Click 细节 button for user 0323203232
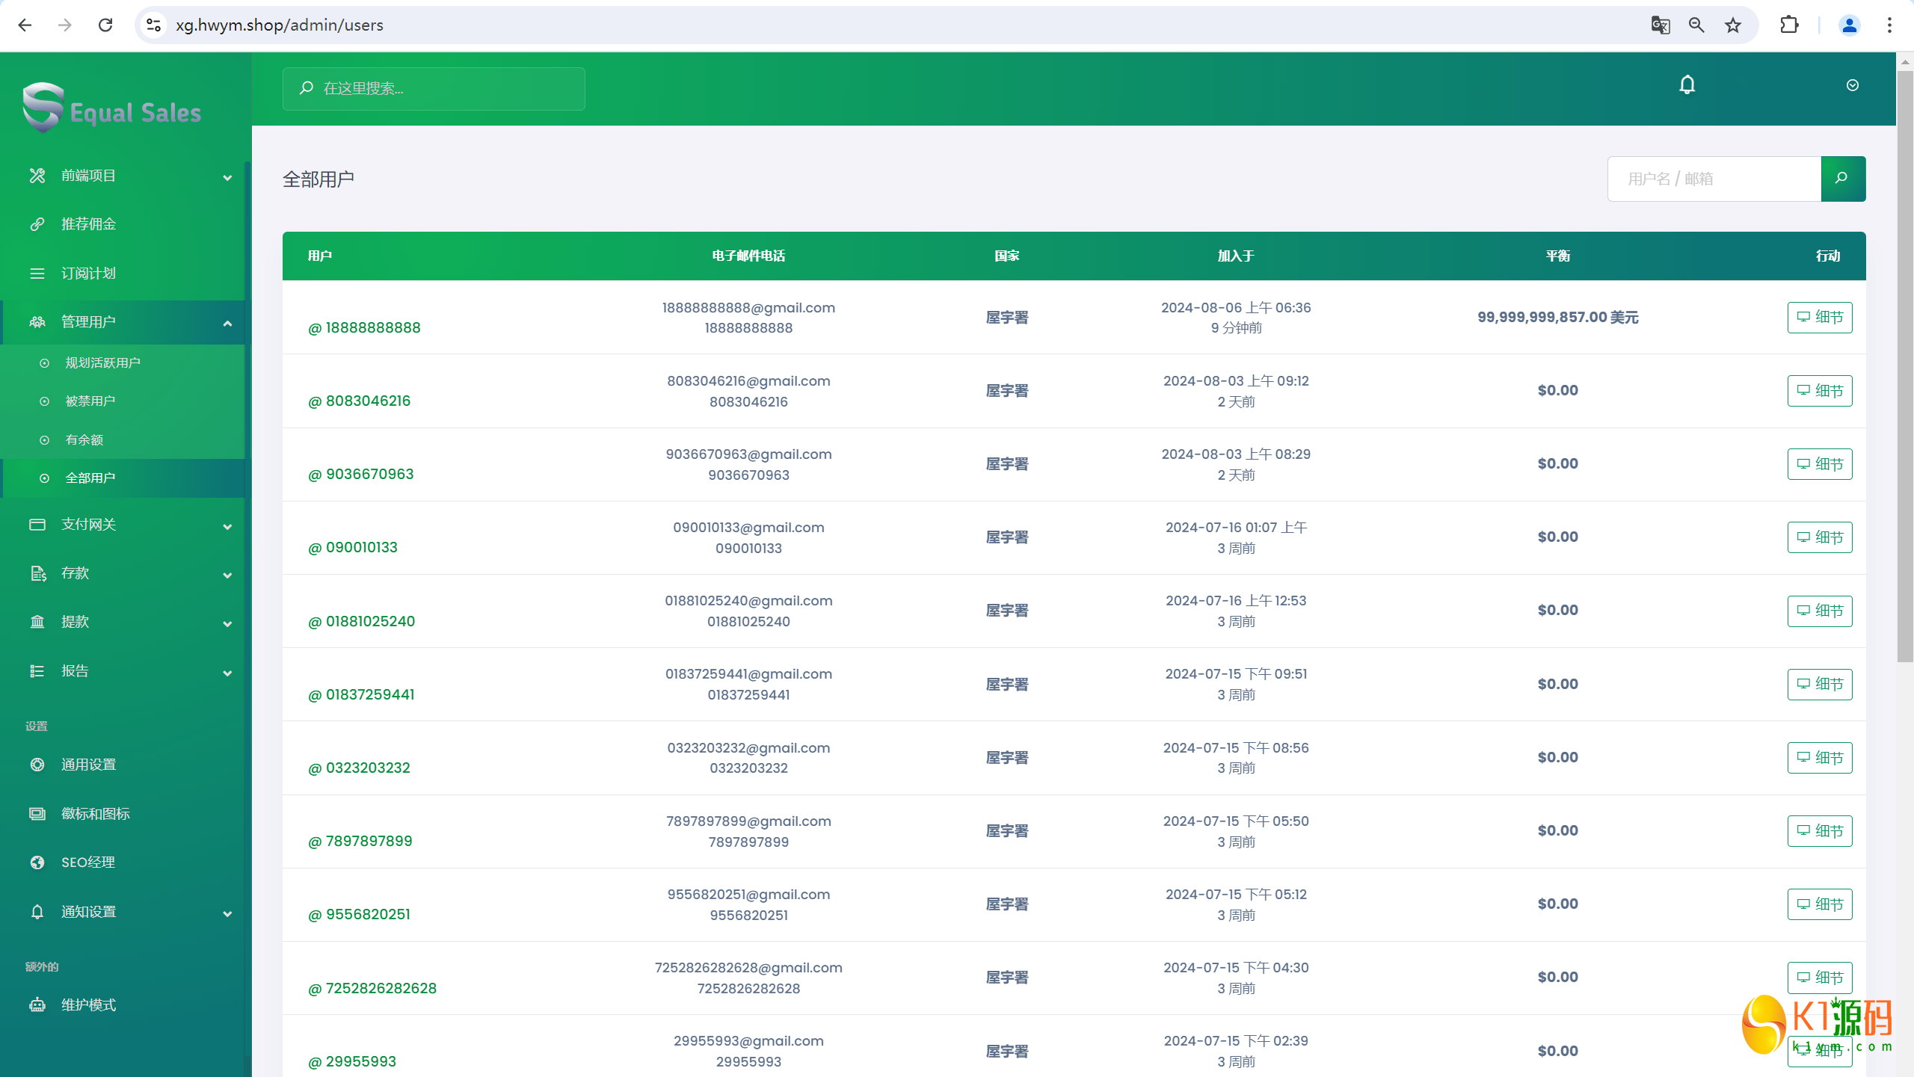The width and height of the screenshot is (1914, 1077). tap(1820, 758)
